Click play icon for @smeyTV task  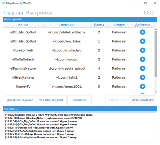click(142, 86)
